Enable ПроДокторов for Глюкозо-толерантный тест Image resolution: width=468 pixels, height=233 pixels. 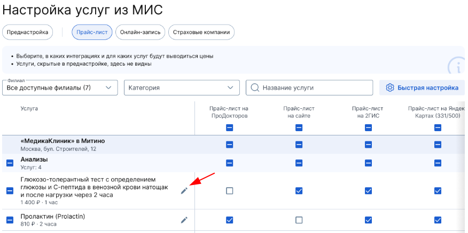[230, 191]
